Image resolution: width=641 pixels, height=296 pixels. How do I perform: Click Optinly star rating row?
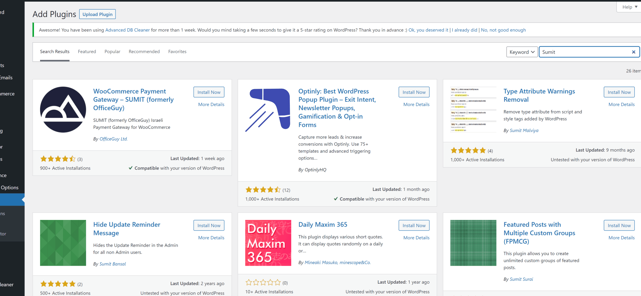click(263, 190)
